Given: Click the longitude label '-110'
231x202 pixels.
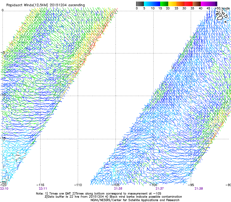Looking at the screenshot, I should (78, 185).
